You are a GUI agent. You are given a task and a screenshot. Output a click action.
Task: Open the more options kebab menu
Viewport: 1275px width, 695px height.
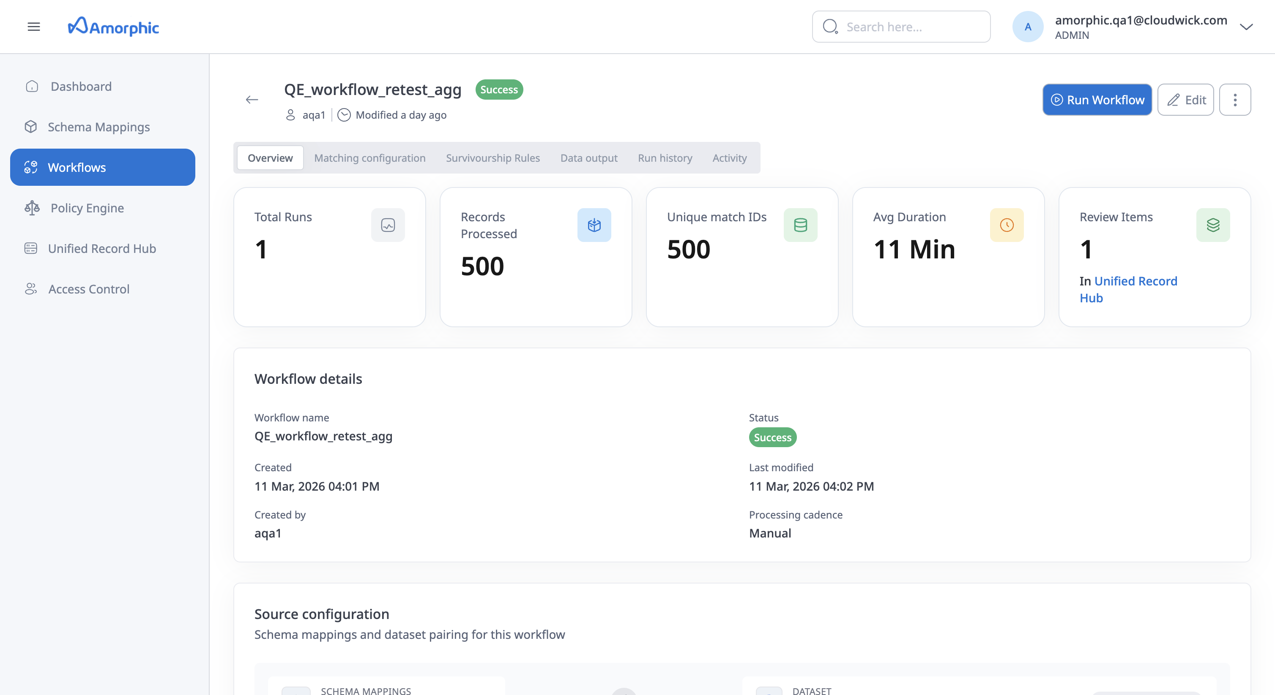[x=1235, y=100]
